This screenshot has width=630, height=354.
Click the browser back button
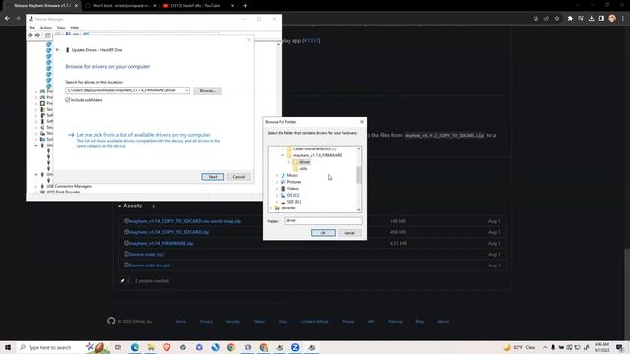(x=7, y=18)
